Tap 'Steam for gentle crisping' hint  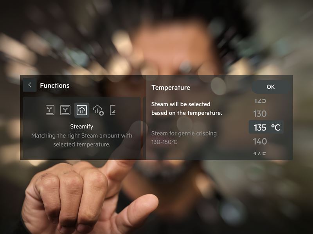click(184, 133)
